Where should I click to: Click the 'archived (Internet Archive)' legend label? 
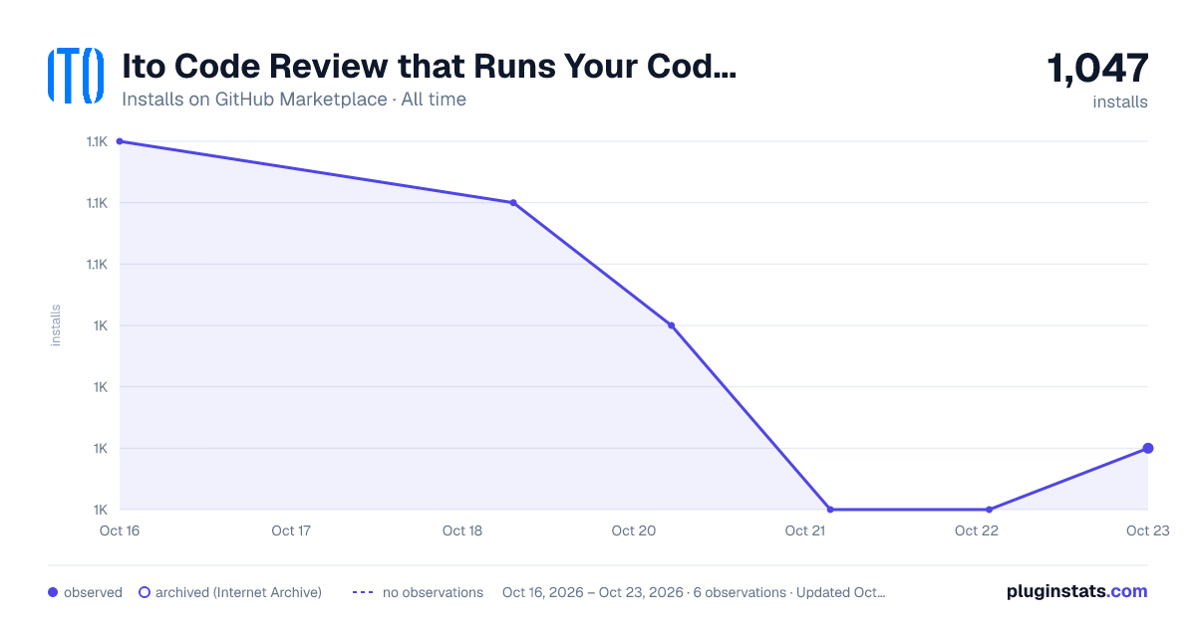point(239,592)
